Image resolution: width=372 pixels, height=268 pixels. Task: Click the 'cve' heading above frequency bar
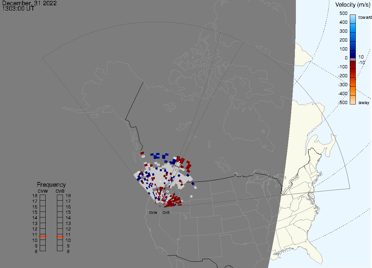(x=60, y=191)
